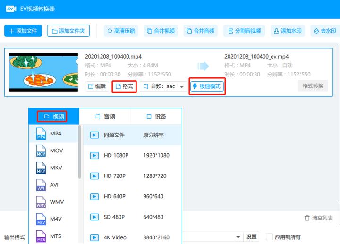Viewport: 340px width, 244px height.
Task: Open the 格式 format picker
Action: [124, 86]
